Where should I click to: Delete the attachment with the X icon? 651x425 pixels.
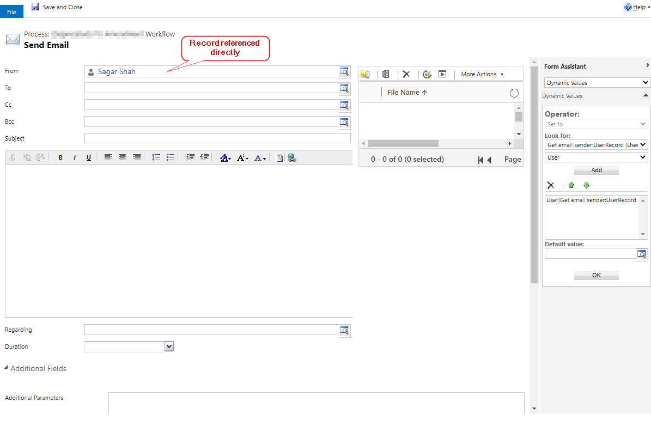pos(406,74)
